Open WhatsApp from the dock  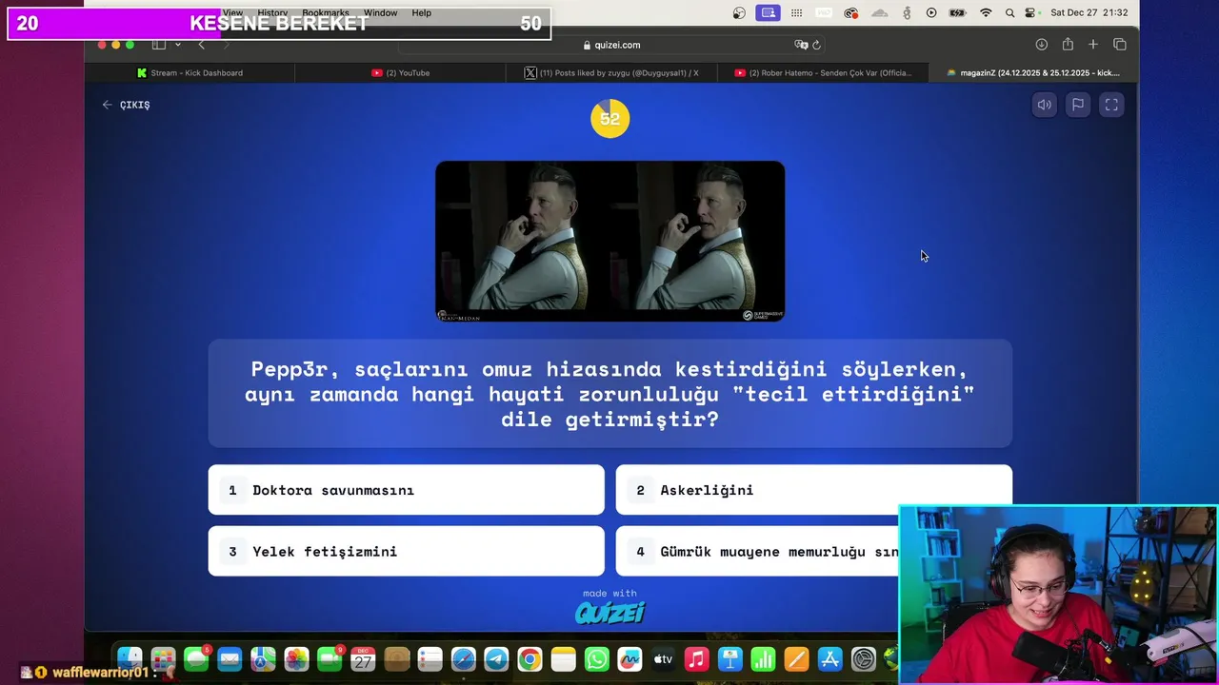[x=596, y=658]
